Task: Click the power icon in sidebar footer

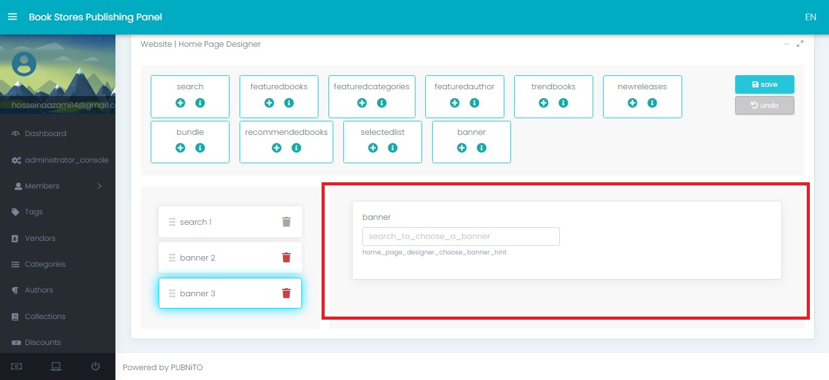Action: click(96, 366)
